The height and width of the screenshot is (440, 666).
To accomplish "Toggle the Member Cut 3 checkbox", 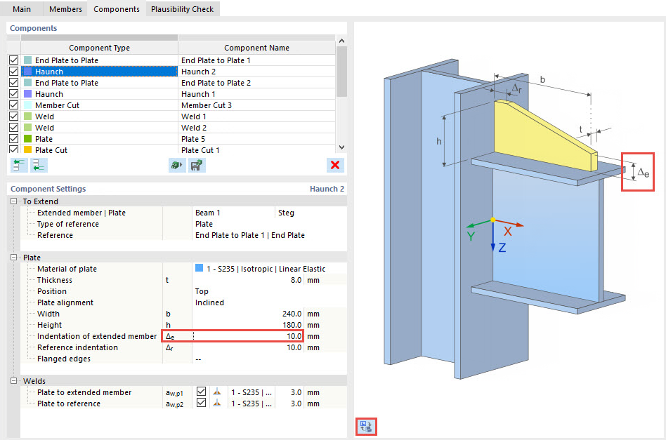I will point(13,105).
